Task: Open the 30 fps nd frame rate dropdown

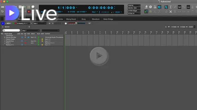Action: coord(134,13)
